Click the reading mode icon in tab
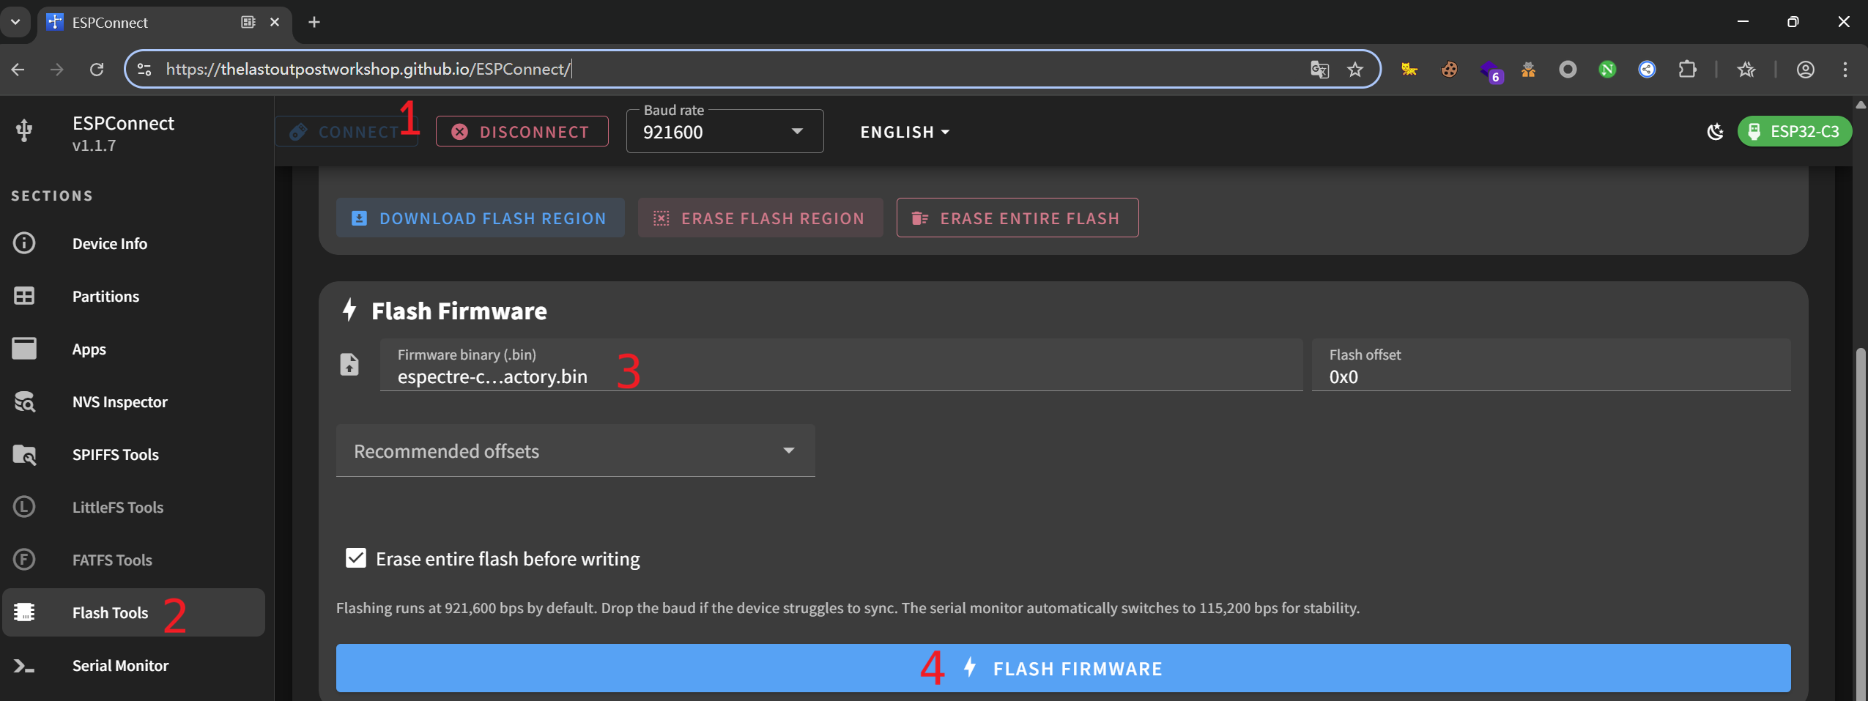 coord(248,22)
